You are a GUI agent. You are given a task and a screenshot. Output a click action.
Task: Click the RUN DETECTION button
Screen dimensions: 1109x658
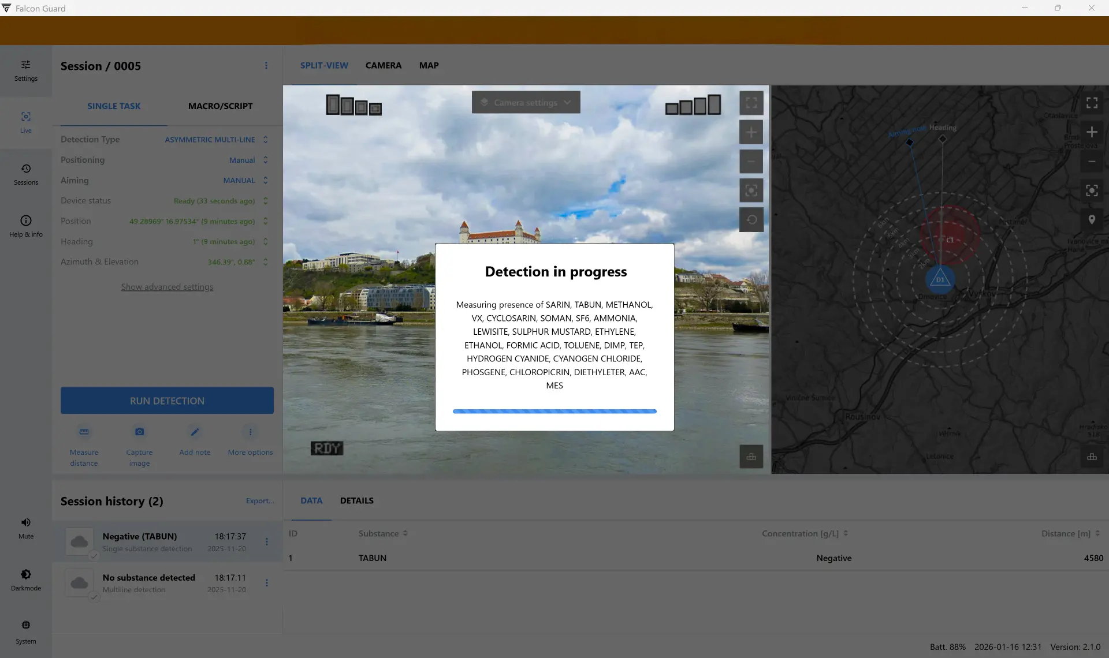(x=167, y=401)
